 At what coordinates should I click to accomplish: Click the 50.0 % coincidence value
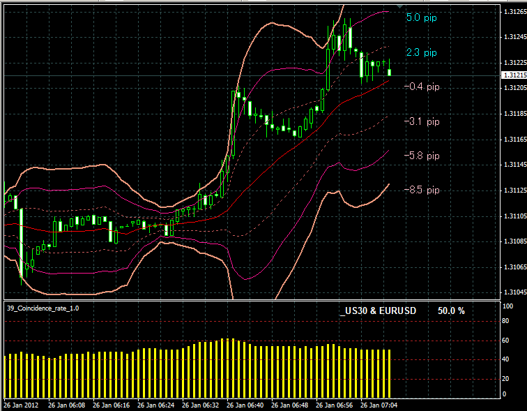[451, 311]
